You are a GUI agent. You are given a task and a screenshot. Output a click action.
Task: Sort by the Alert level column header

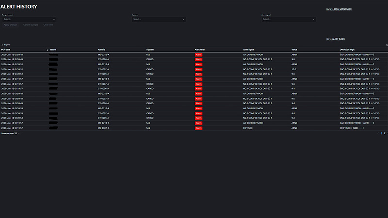click(x=200, y=50)
